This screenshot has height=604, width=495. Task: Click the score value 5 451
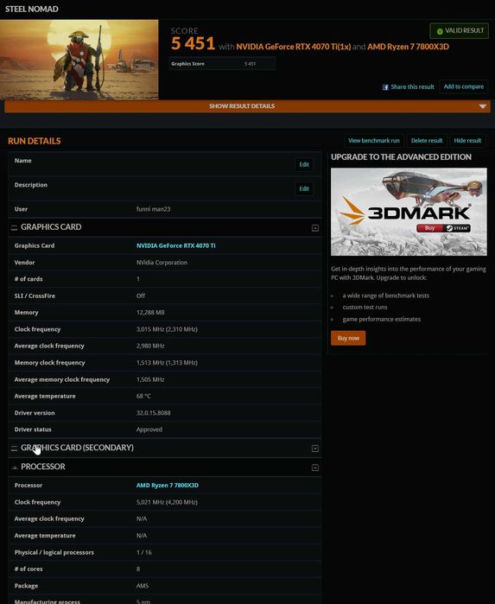click(x=193, y=43)
